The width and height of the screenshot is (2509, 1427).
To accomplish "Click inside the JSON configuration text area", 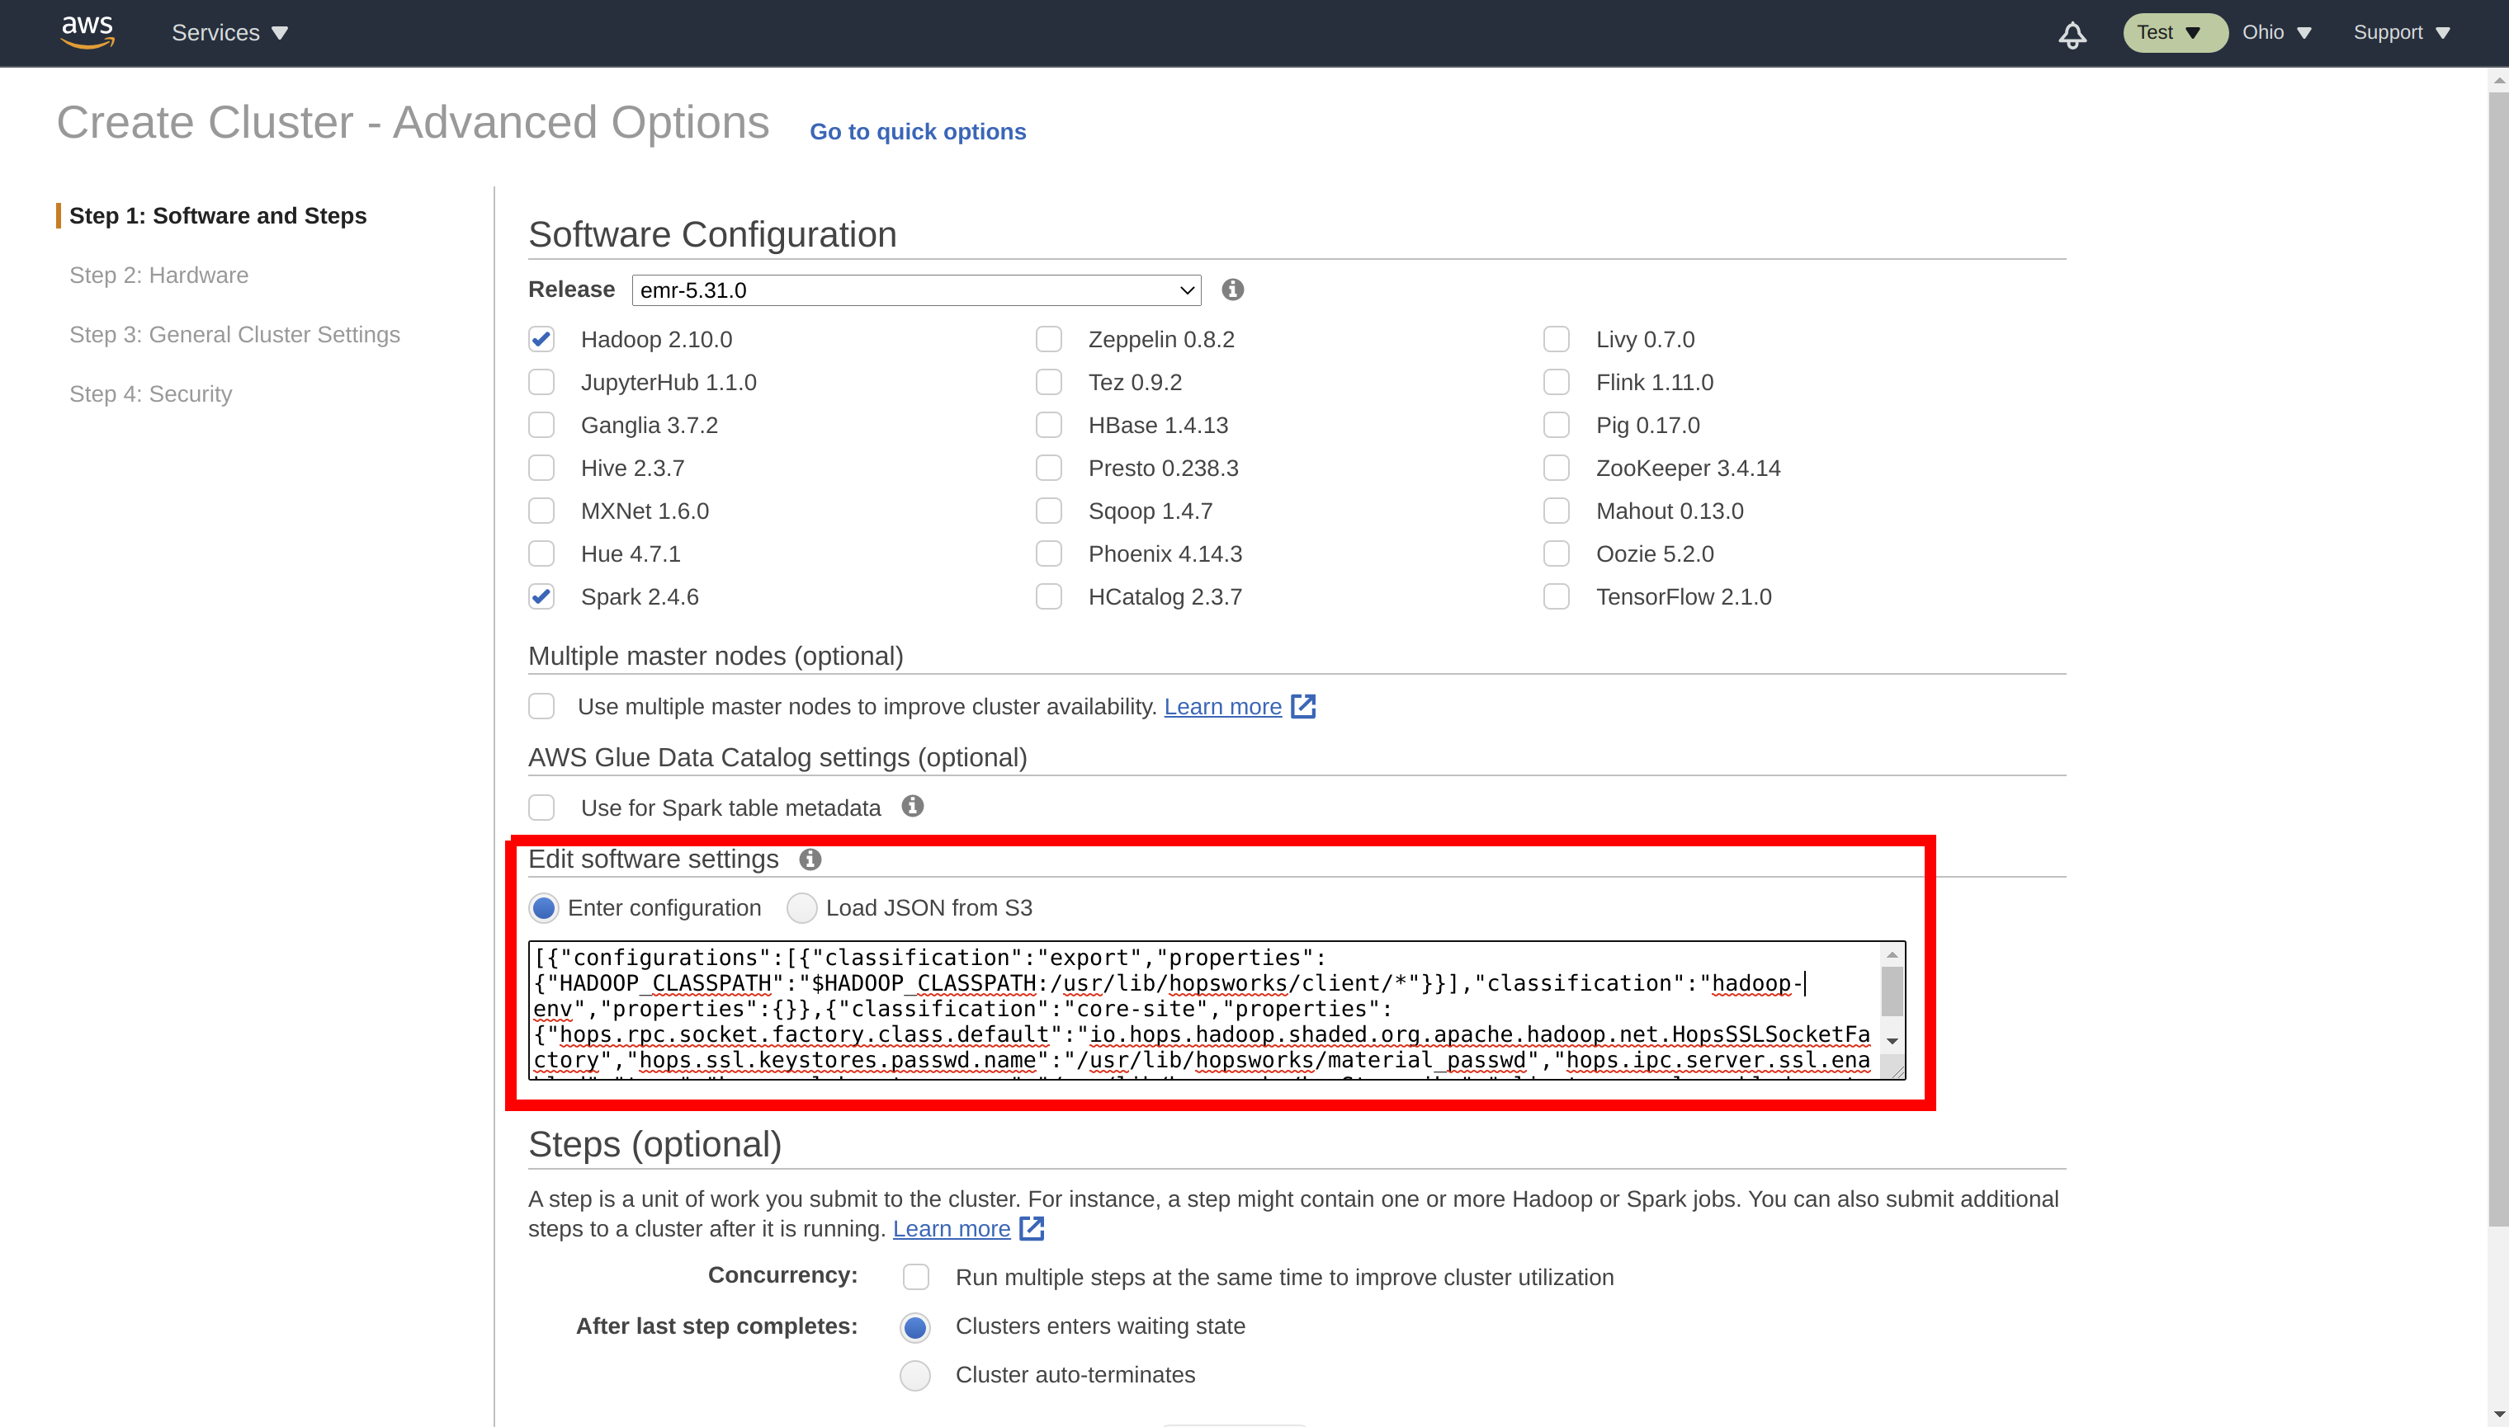I will (x=1177, y=1010).
